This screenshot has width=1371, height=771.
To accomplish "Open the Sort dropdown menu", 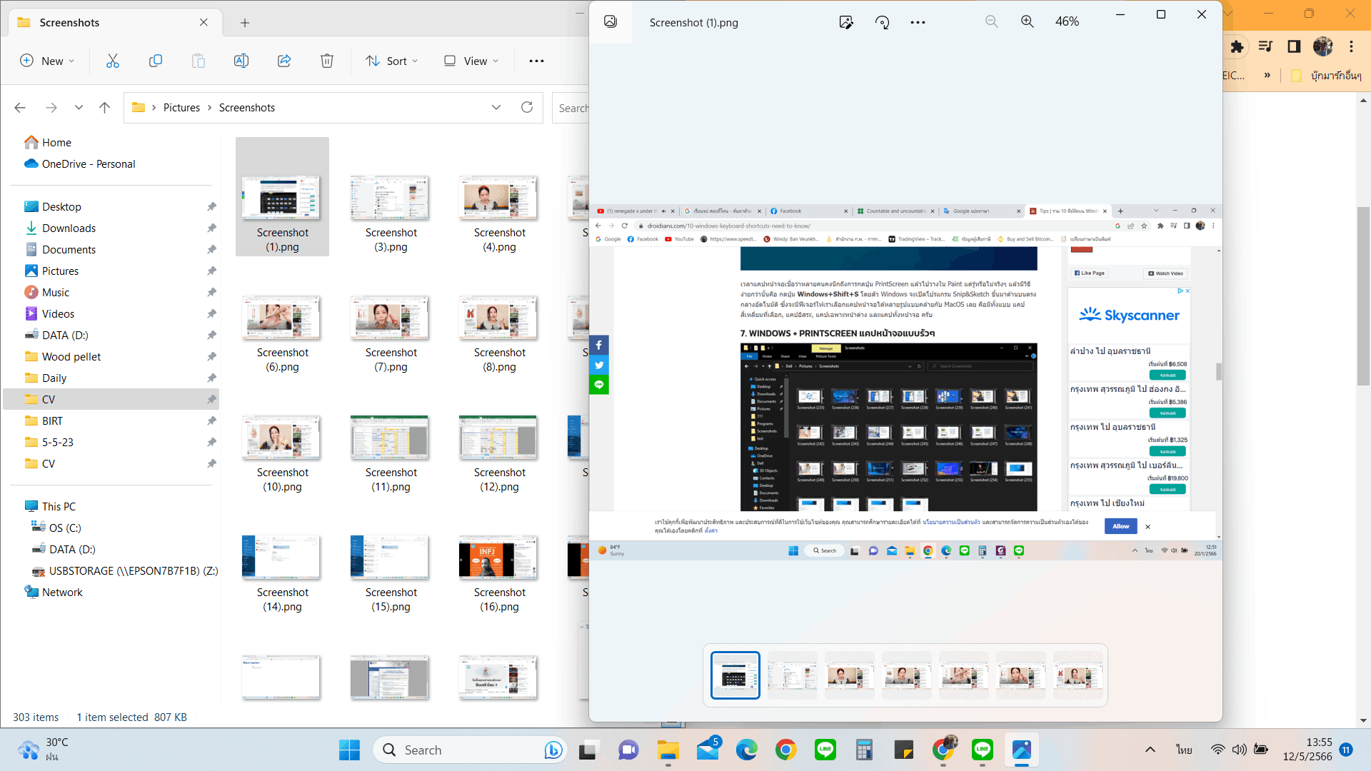I will point(392,61).
